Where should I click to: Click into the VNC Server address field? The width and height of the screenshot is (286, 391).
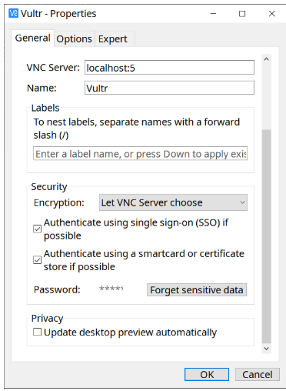(169, 68)
